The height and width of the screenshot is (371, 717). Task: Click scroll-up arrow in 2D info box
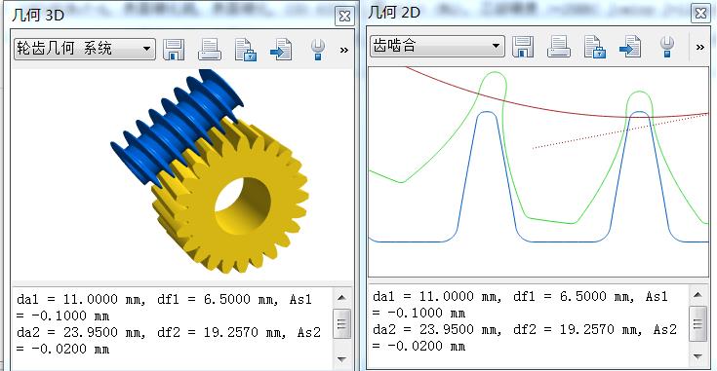pyautogui.click(x=697, y=295)
